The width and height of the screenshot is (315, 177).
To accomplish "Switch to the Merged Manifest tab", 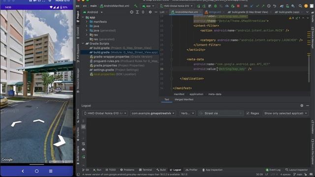I will coord(184,99).
